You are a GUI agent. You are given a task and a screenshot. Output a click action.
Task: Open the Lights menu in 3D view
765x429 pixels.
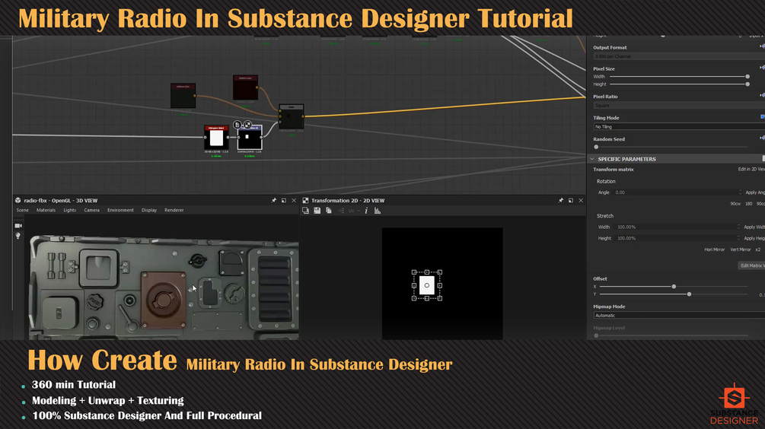point(70,210)
